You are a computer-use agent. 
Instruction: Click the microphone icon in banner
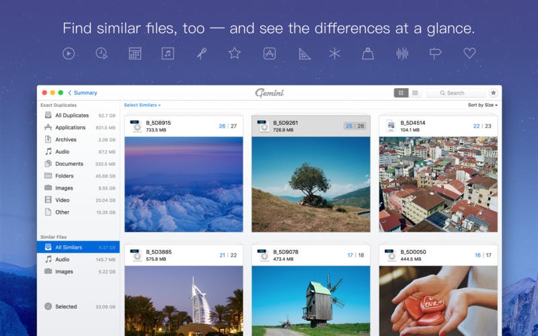tap(202, 54)
